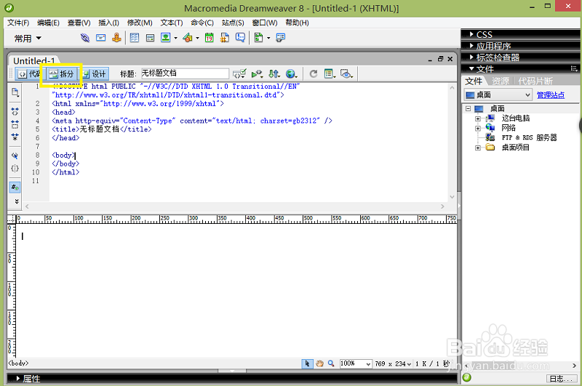Activate the Hand tool
This screenshot has height=386, width=582.
click(319, 363)
